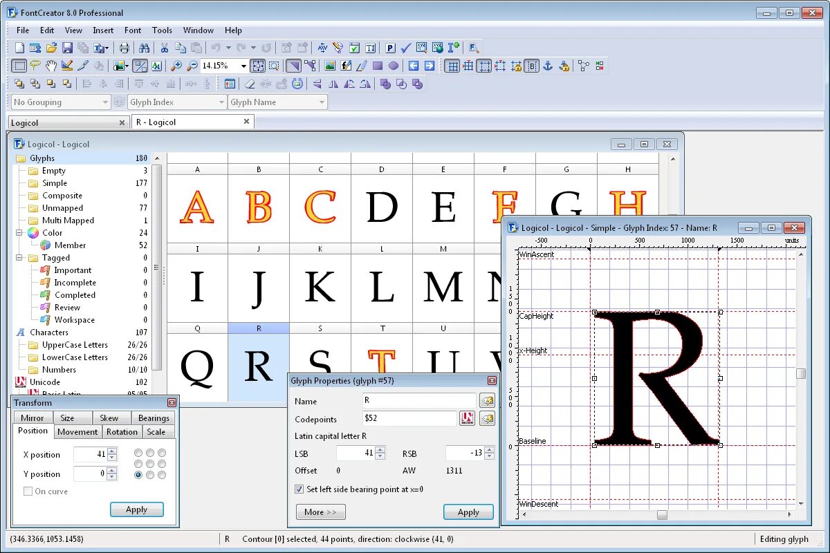Go to next glyph with the right arrow icon
Image resolution: width=830 pixels, height=553 pixels.
coord(430,66)
